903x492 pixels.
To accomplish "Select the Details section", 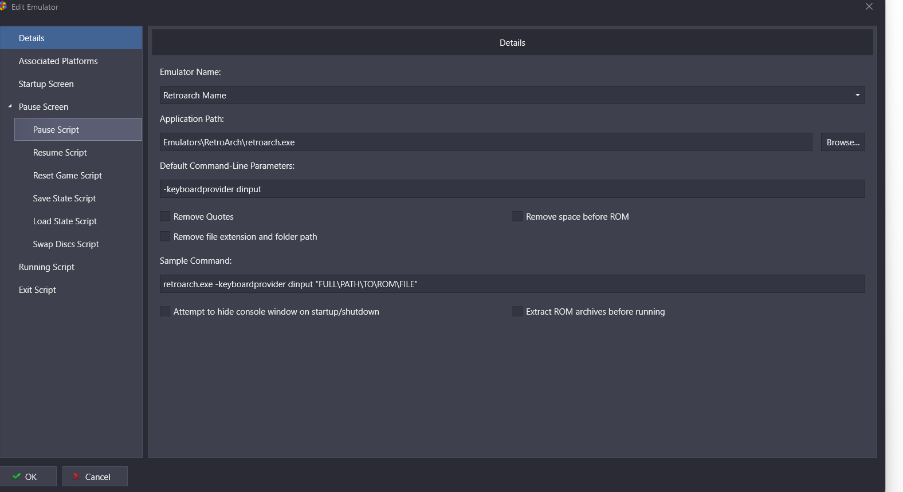I will coord(71,38).
